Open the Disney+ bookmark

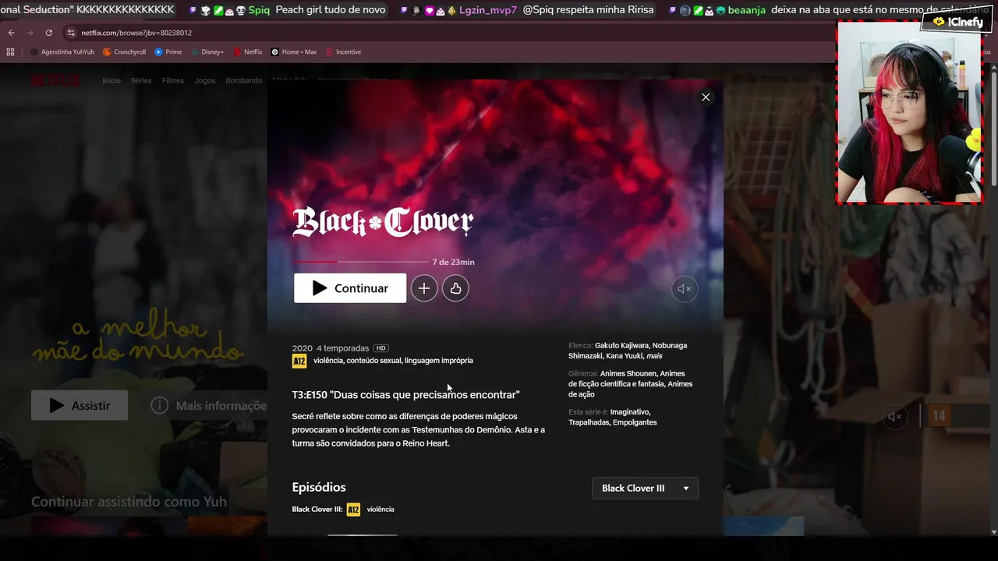coord(207,52)
